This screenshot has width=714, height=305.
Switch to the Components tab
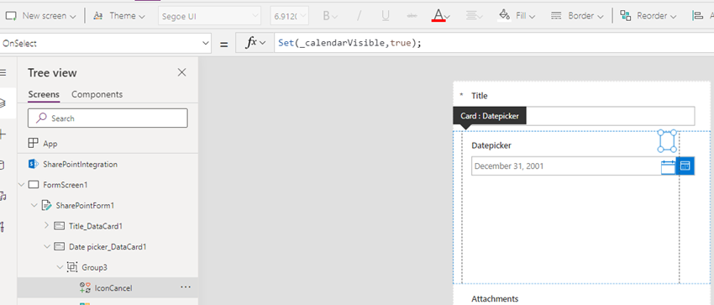click(97, 94)
